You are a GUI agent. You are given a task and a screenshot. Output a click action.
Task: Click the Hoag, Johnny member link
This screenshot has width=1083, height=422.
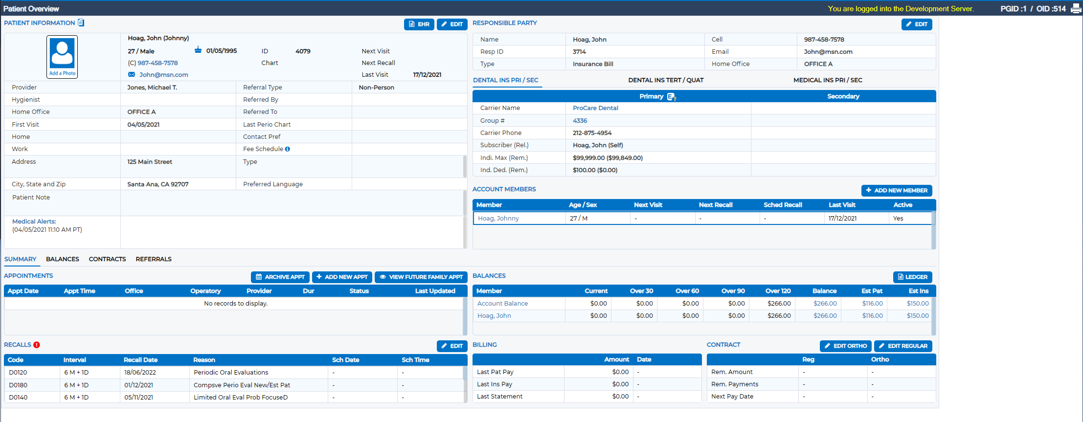[x=498, y=219]
